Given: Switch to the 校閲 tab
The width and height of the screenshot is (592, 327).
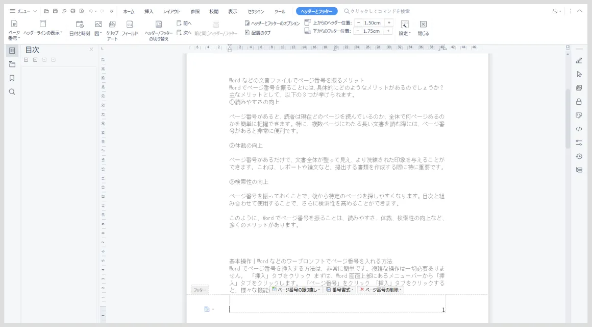Looking at the screenshot, I should coord(214,12).
